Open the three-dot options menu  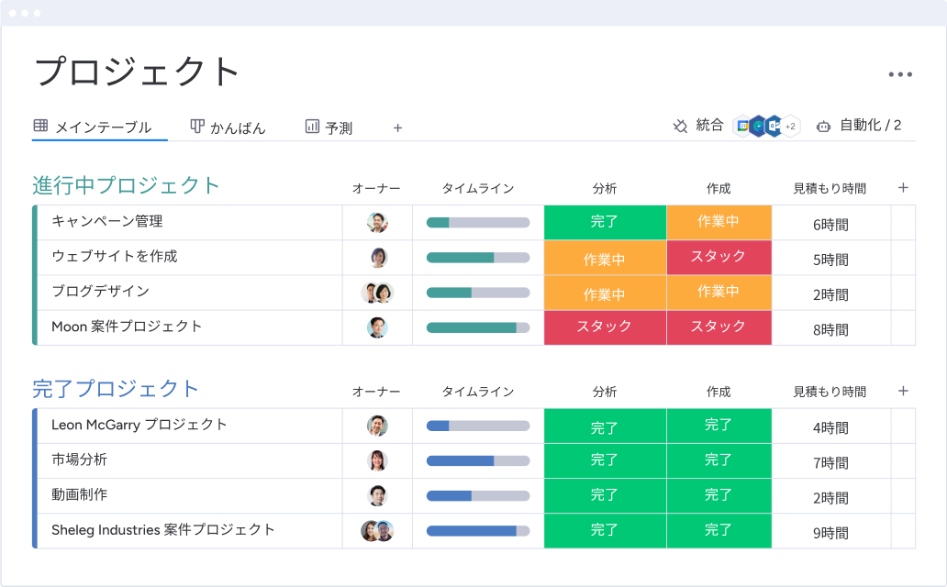coord(899,75)
